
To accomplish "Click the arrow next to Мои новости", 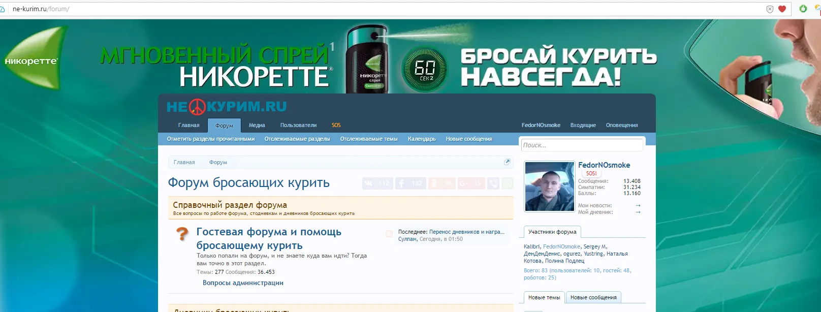I will pos(638,206).
